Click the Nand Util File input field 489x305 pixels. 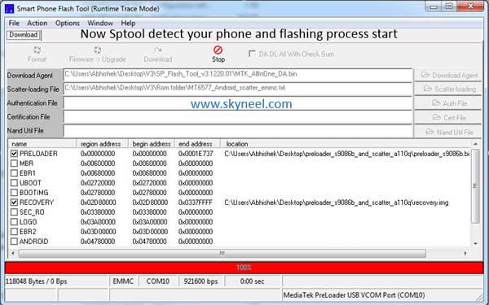click(x=238, y=131)
